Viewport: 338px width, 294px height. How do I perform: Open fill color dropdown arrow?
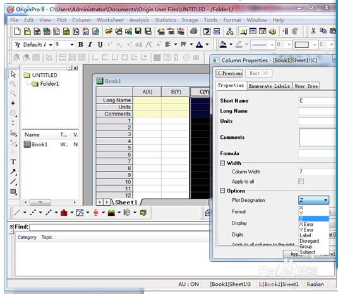click(231, 45)
